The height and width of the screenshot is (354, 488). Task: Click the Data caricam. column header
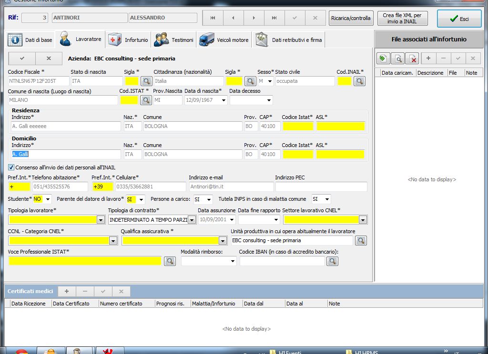(x=397, y=73)
